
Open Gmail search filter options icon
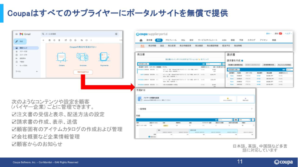pyautogui.click(x=116, y=34)
